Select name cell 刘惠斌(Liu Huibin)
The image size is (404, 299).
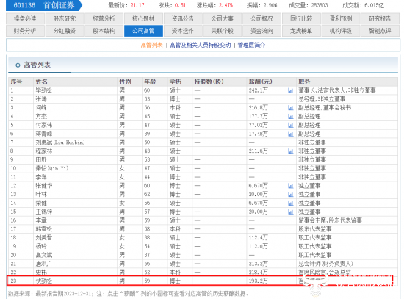click(60, 143)
